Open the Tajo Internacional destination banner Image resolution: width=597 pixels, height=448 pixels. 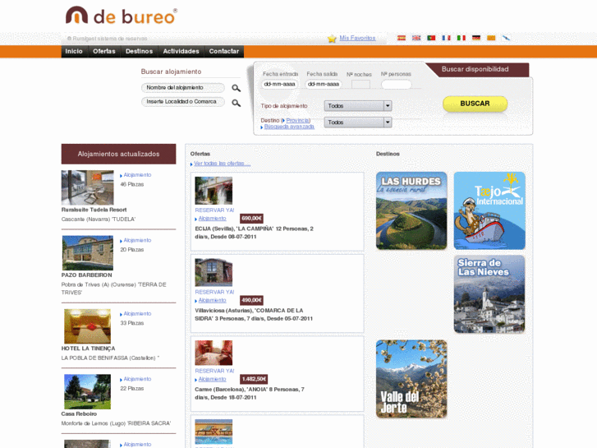point(489,210)
